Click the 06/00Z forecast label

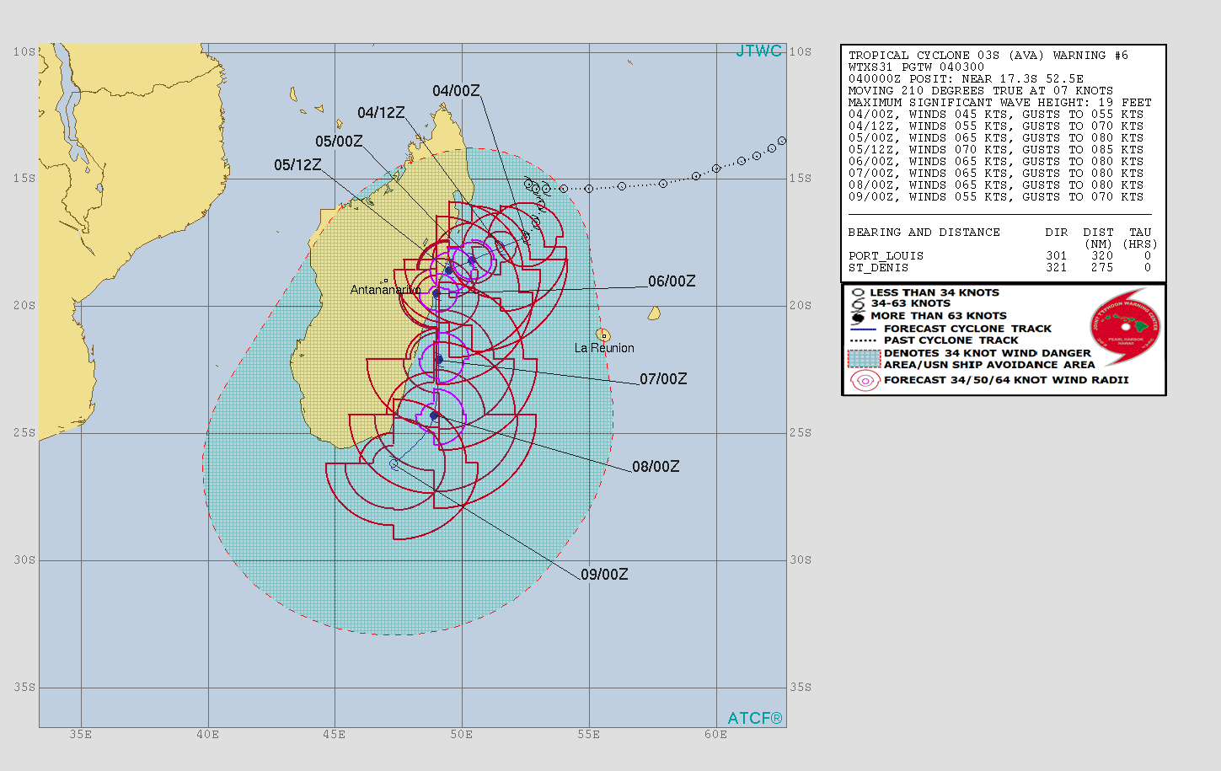(672, 281)
